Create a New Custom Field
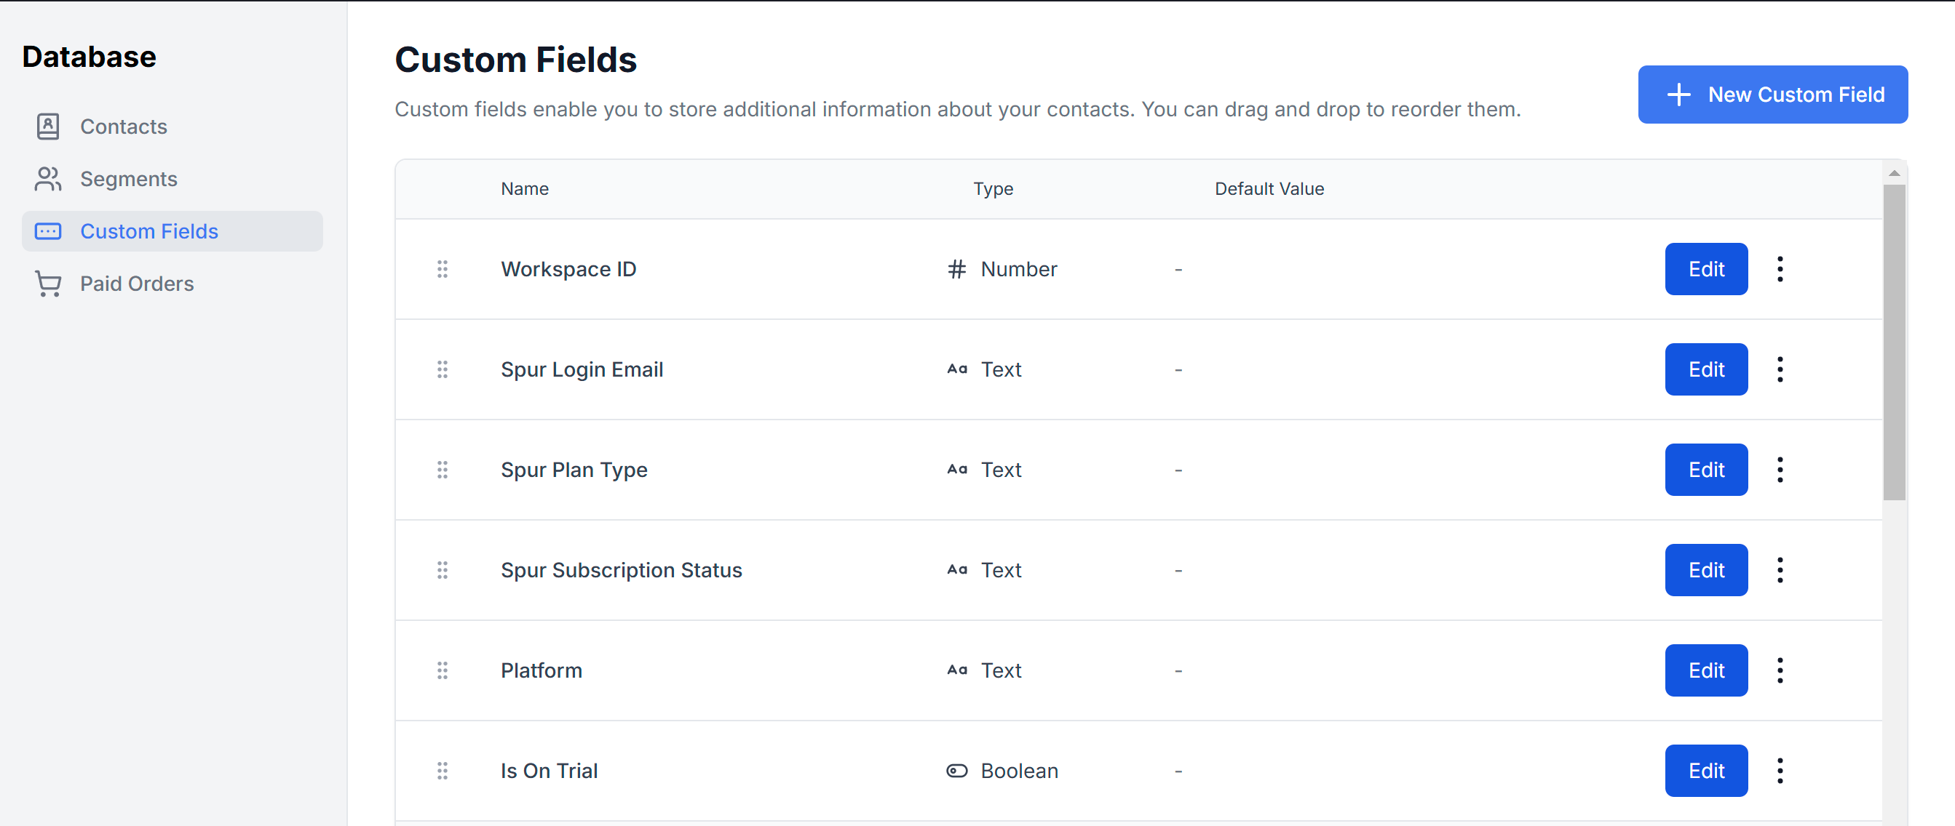This screenshot has width=1955, height=826. pos(1772,95)
